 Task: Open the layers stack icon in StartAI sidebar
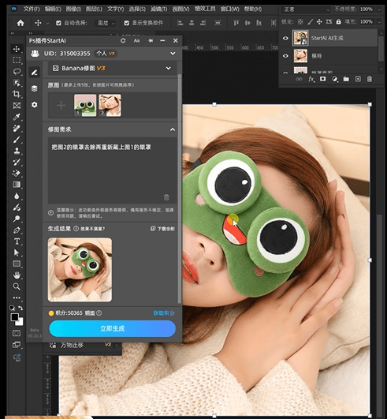point(35,88)
